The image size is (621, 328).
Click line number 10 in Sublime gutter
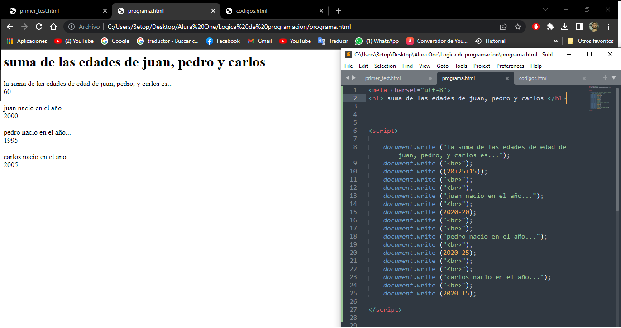point(353,172)
